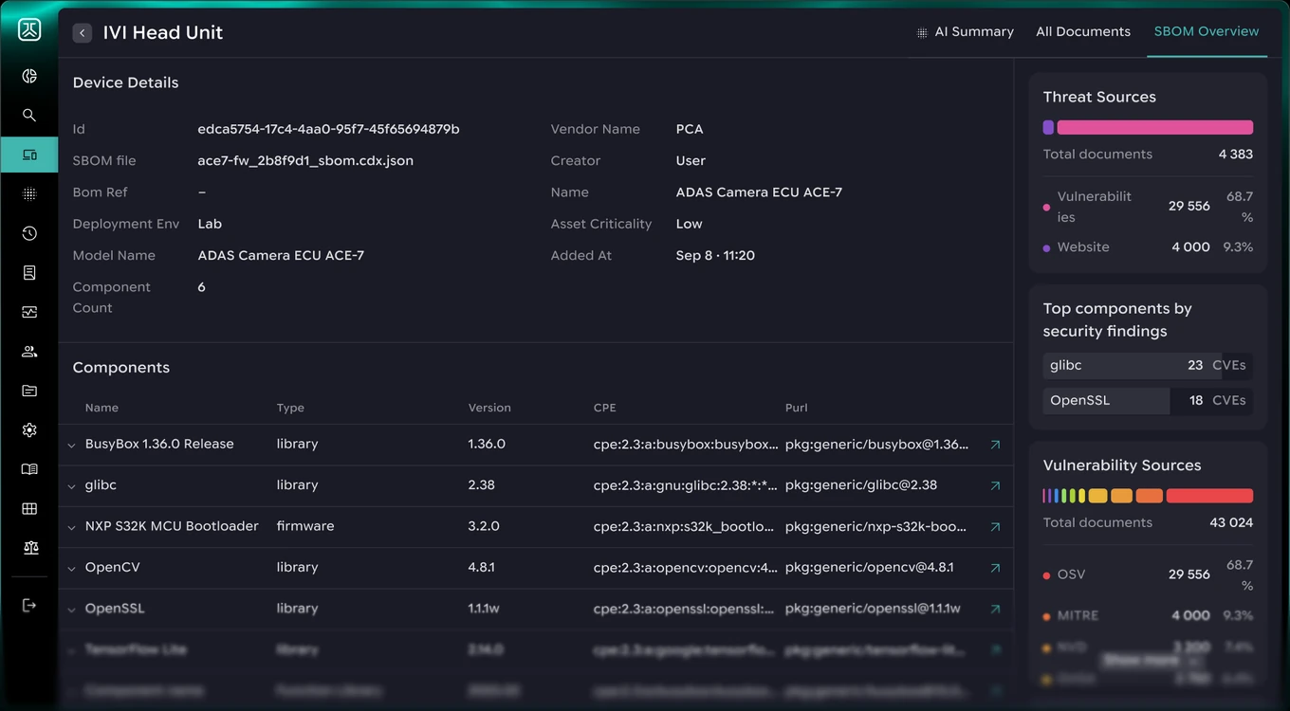Open the folder icon in the sidebar

[29, 391]
